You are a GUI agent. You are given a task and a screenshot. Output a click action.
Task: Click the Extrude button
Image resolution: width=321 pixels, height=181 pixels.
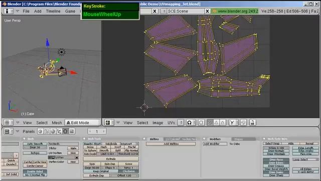pos(111,159)
